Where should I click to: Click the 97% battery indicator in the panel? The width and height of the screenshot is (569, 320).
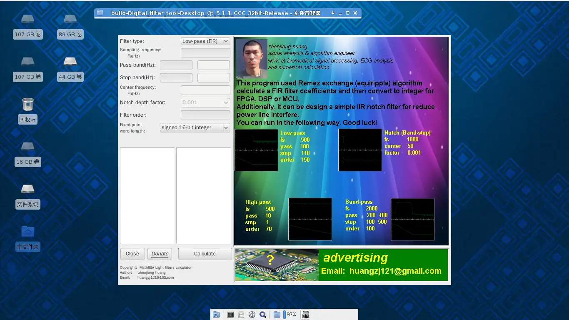tap(290, 315)
